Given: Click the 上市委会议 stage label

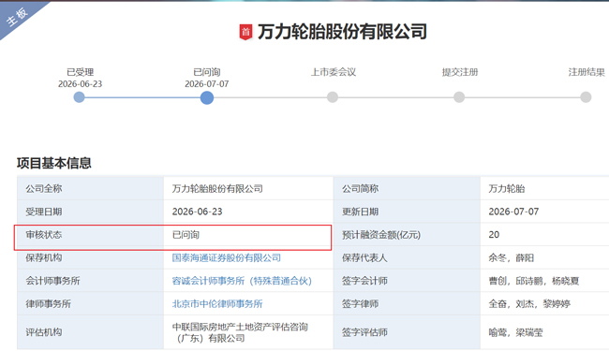Looking at the screenshot, I should [x=334, y=72].
